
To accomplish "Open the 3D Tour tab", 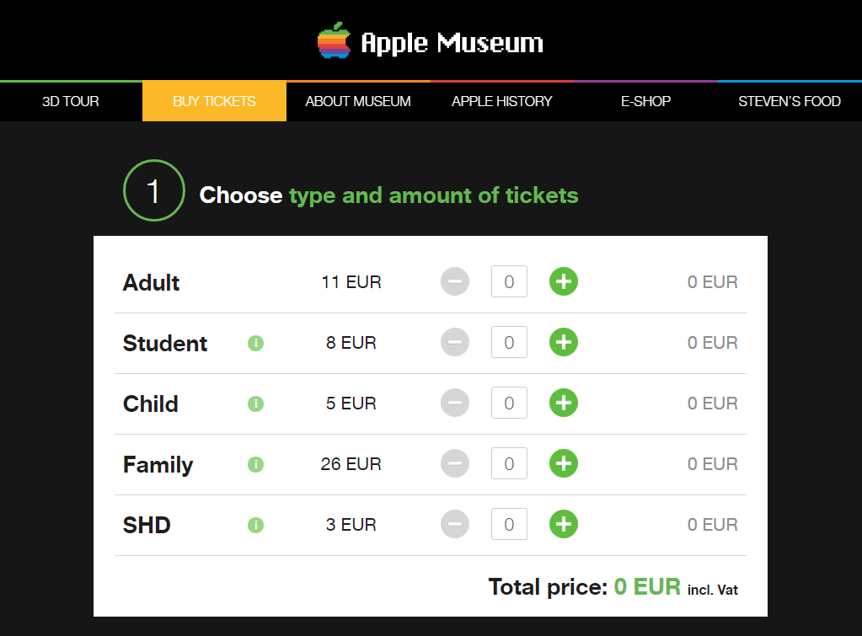I will tap(71, 101).
